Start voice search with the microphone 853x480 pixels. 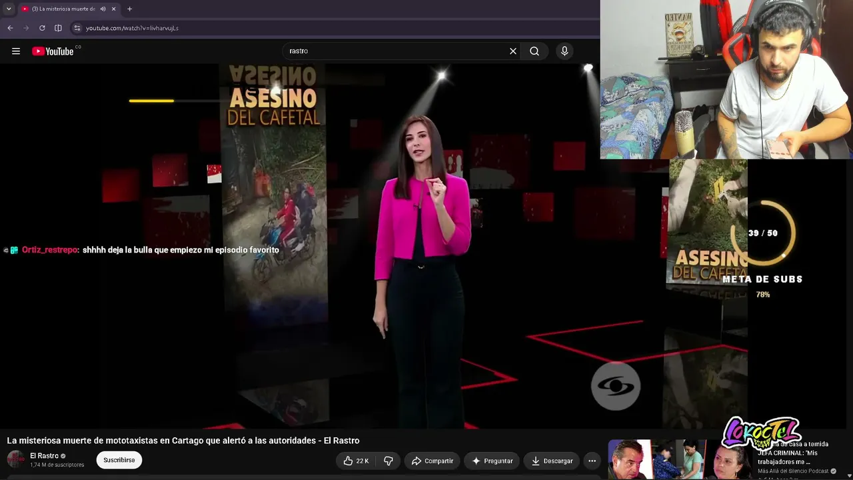coord(564,51)
